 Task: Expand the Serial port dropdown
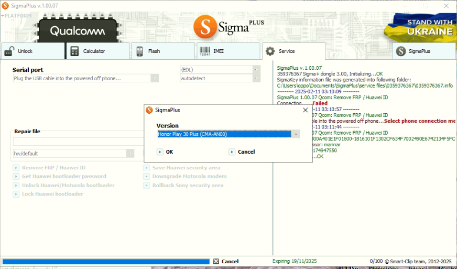click(155, 78)
